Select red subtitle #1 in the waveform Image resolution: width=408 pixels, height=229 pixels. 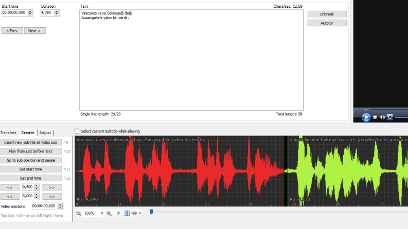[x=180, y=171]
